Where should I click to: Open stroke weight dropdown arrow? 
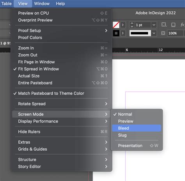tap(154, 25)
